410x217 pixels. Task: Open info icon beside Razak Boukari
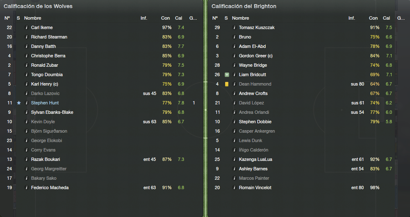click(x=26, y=159)
